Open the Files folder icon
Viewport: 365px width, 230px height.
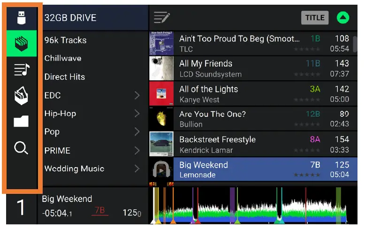[21, 121]
